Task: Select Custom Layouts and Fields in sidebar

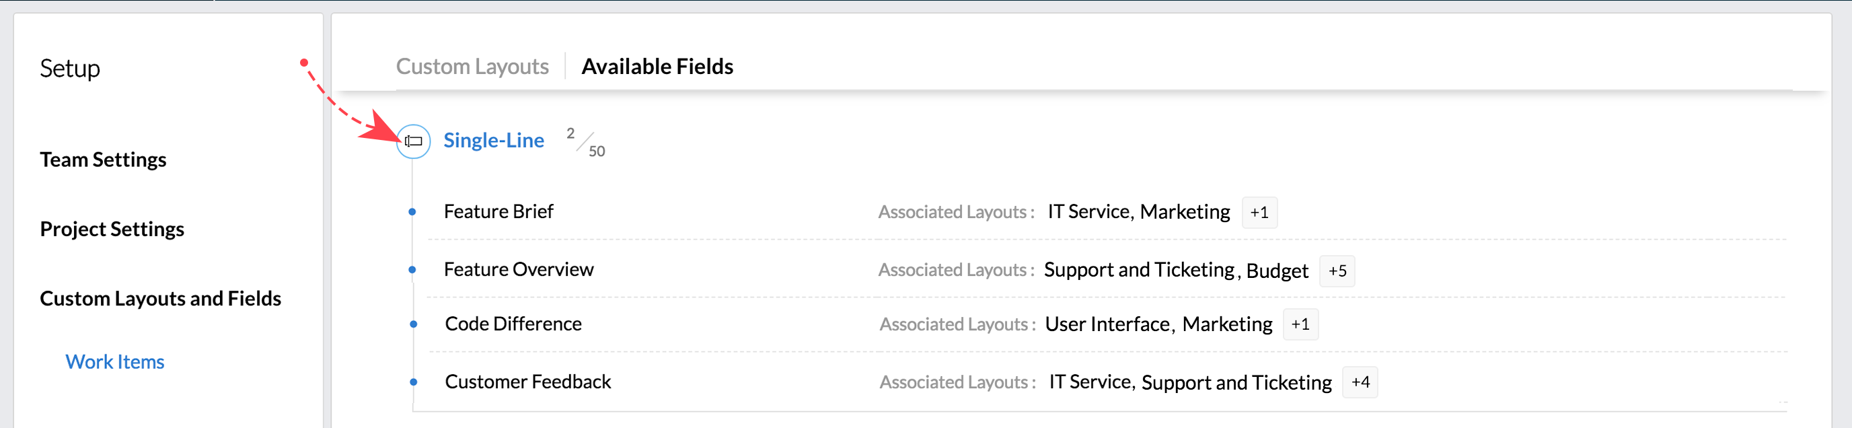Action: 160,299
